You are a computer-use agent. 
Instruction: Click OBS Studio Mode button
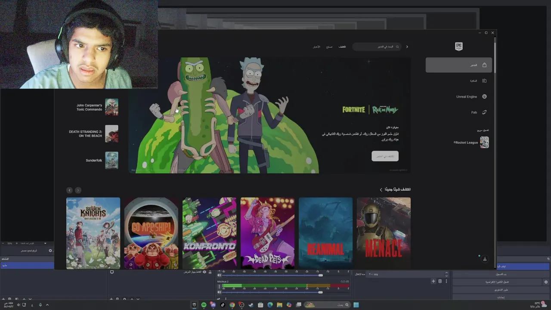501,290
